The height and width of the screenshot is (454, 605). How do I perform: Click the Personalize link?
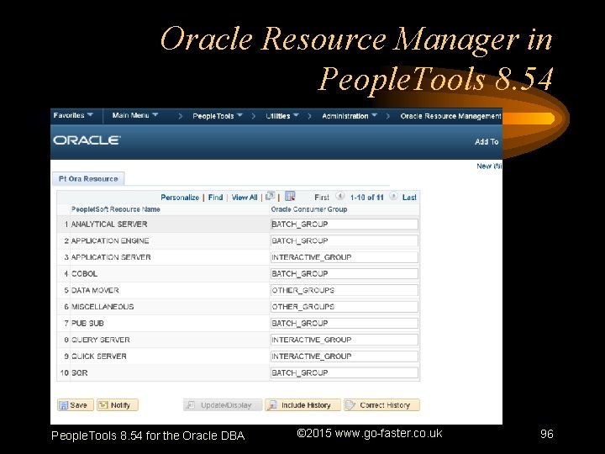click(180, 198)
